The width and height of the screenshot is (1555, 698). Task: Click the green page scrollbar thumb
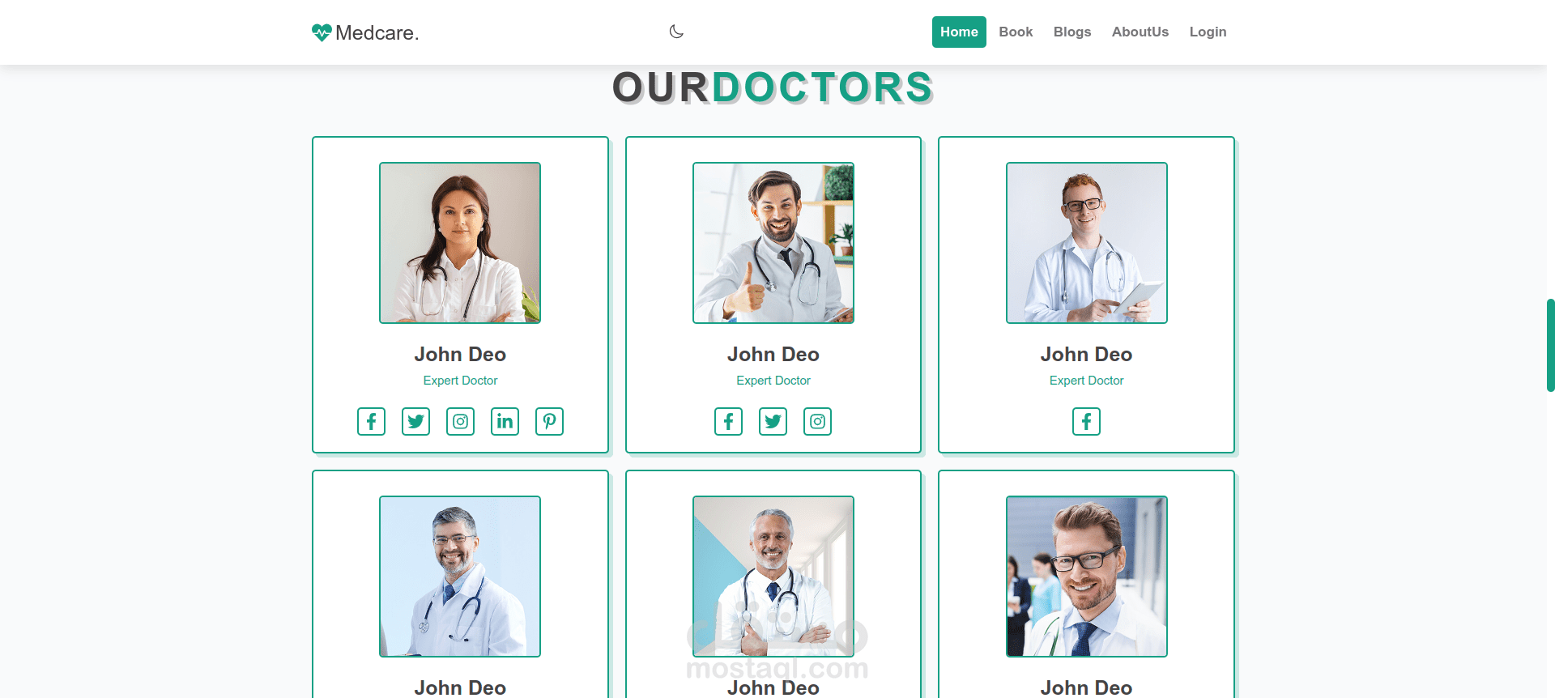[x=1550, y=346]
